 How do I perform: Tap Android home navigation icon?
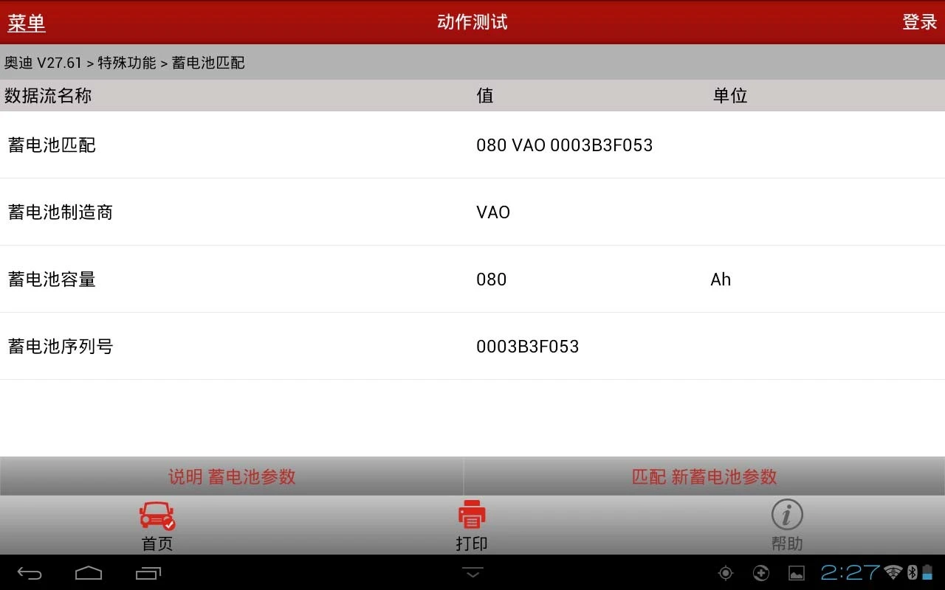tap(89, 573)
